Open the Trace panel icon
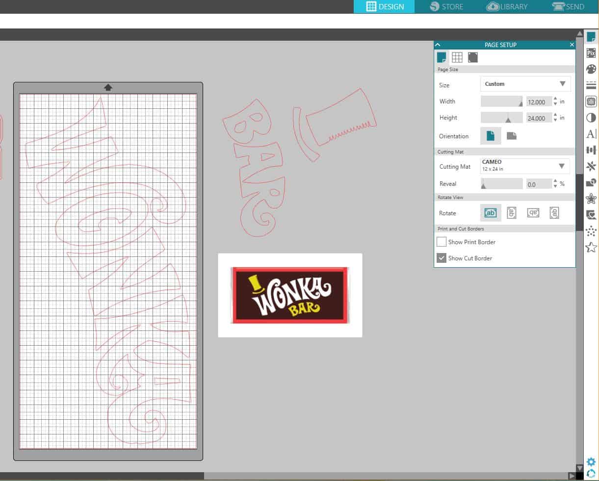The height and width of the screenshot is (481, 599). point(591,101)
